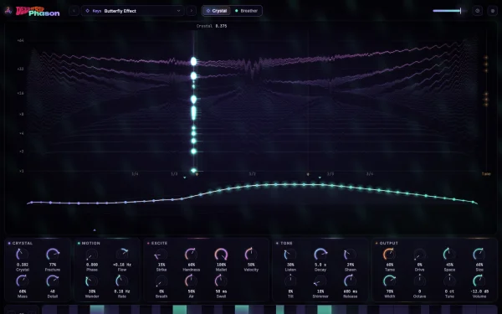Viewport: 502px width, 314px height.
Task: Click the Width knob at 70%
Action: [390, 281]
